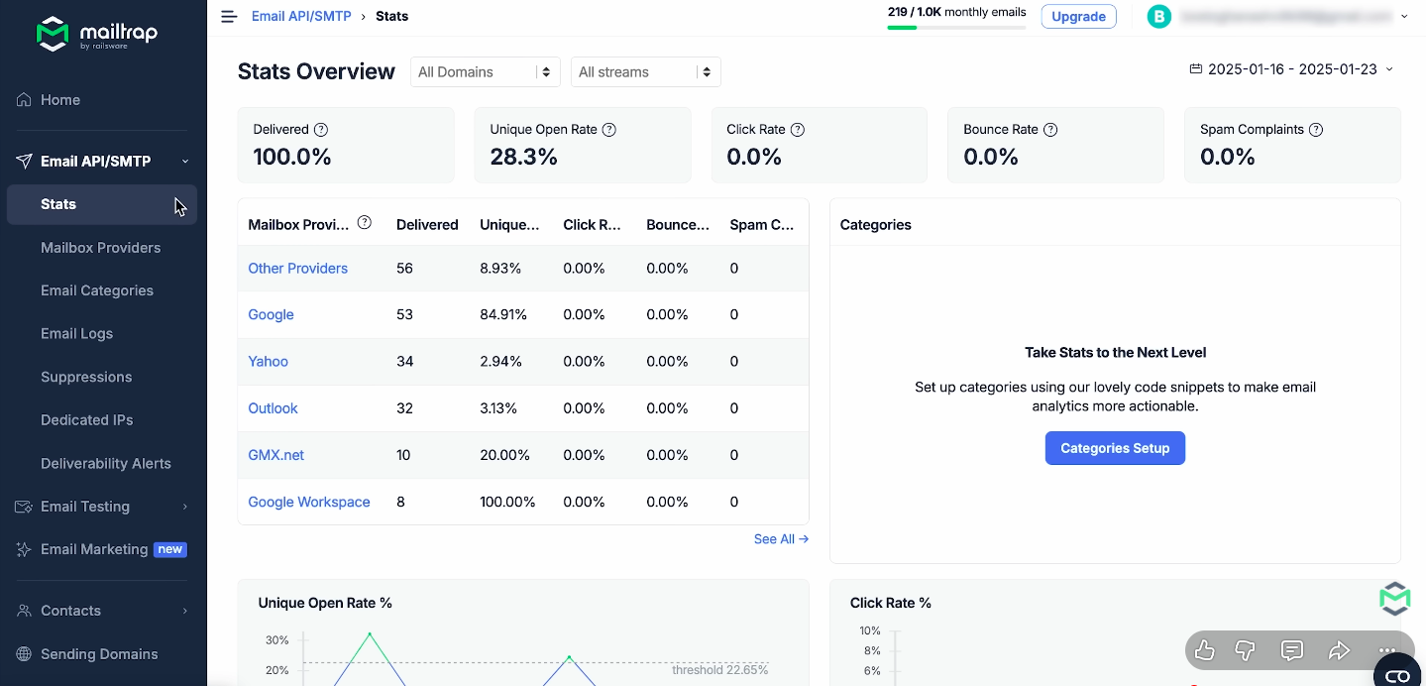Click the Home house icon
The width and height of the screenshot is (1426, 686).
click(24, 100)
